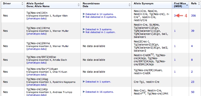Select the Allele Synonym column header

143,4
